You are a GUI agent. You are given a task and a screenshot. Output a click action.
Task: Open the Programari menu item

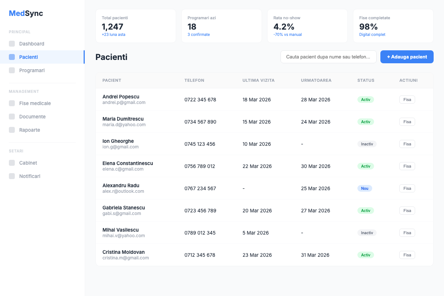(x=32, y=70)
